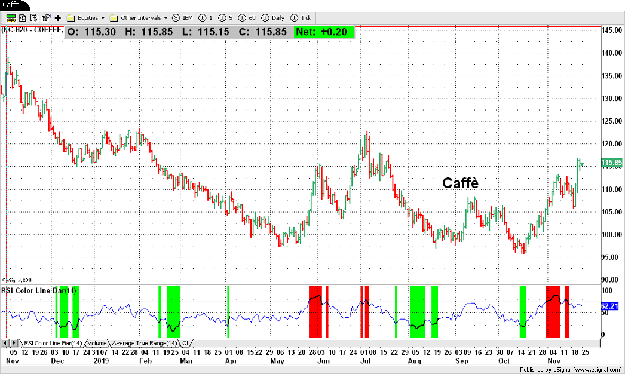The image size is (625, 374).
Task: Switch to the 60-minute interval
Action: click(x=247, y=18)
